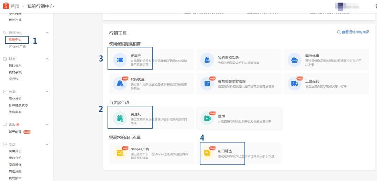
Task: Select 营销中心 submenu item in sidebar
Action: (x=15, y=39)
